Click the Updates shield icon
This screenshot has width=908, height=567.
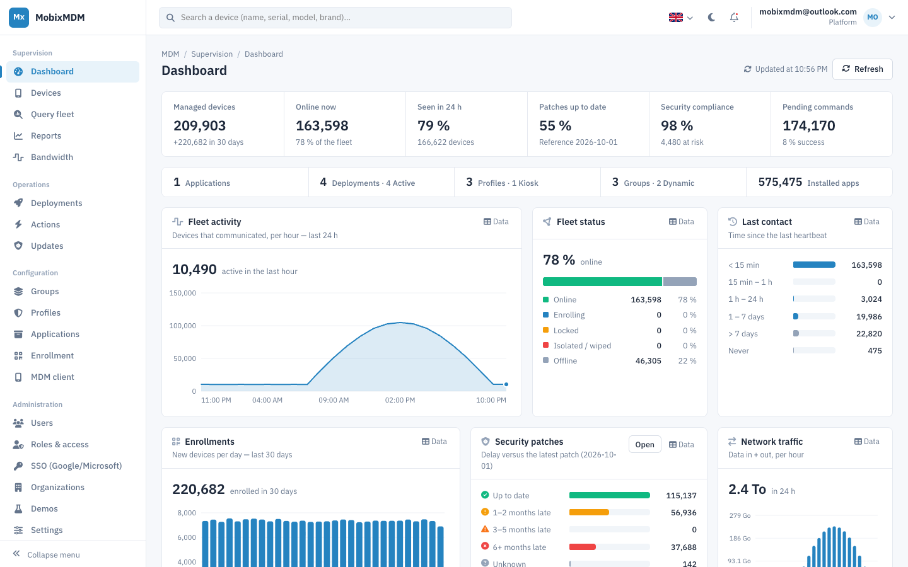pyautogui.click(x=18, y=246)
